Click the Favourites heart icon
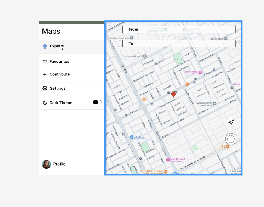The image size is (264, 207). (x=45, y=62)
